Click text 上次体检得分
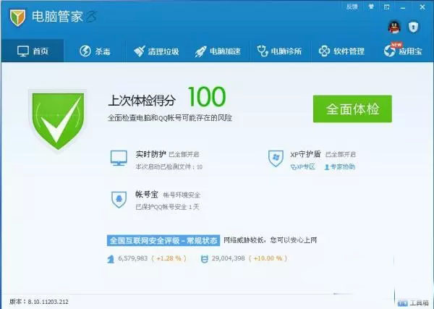434x309 pixels. pyautogui.click(x=142, y=101)
